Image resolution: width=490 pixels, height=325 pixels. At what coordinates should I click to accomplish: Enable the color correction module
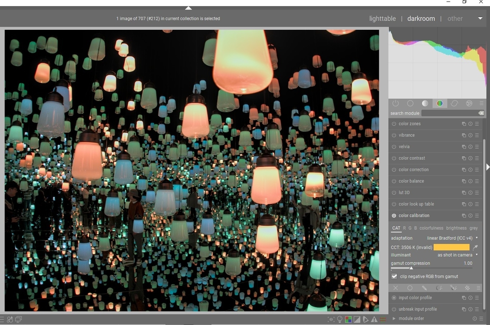click(394, 169)
